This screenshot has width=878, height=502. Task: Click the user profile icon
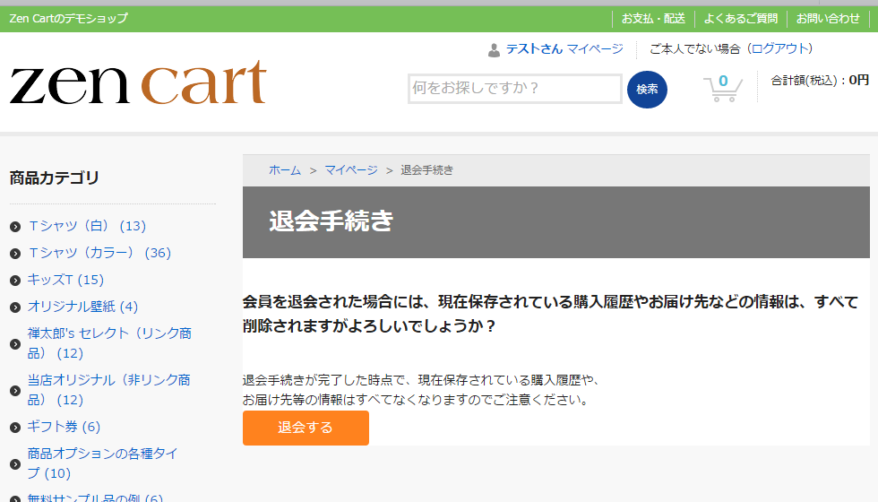(x=494, y=50)
